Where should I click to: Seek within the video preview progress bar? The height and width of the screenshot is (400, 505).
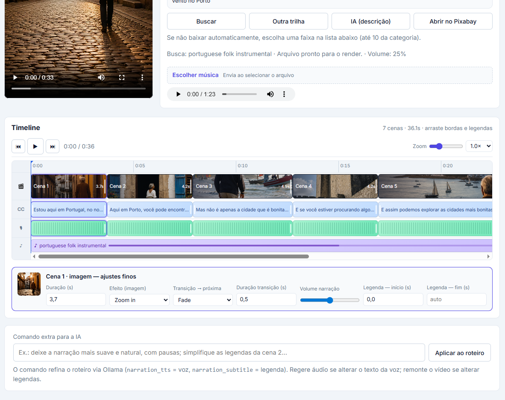pyautogui.click(x=79, y=89)
